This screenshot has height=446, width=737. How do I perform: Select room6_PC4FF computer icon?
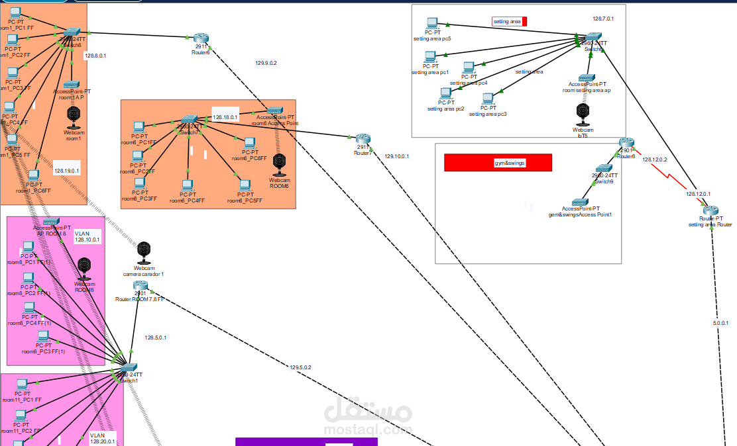[x=187, y=185]
